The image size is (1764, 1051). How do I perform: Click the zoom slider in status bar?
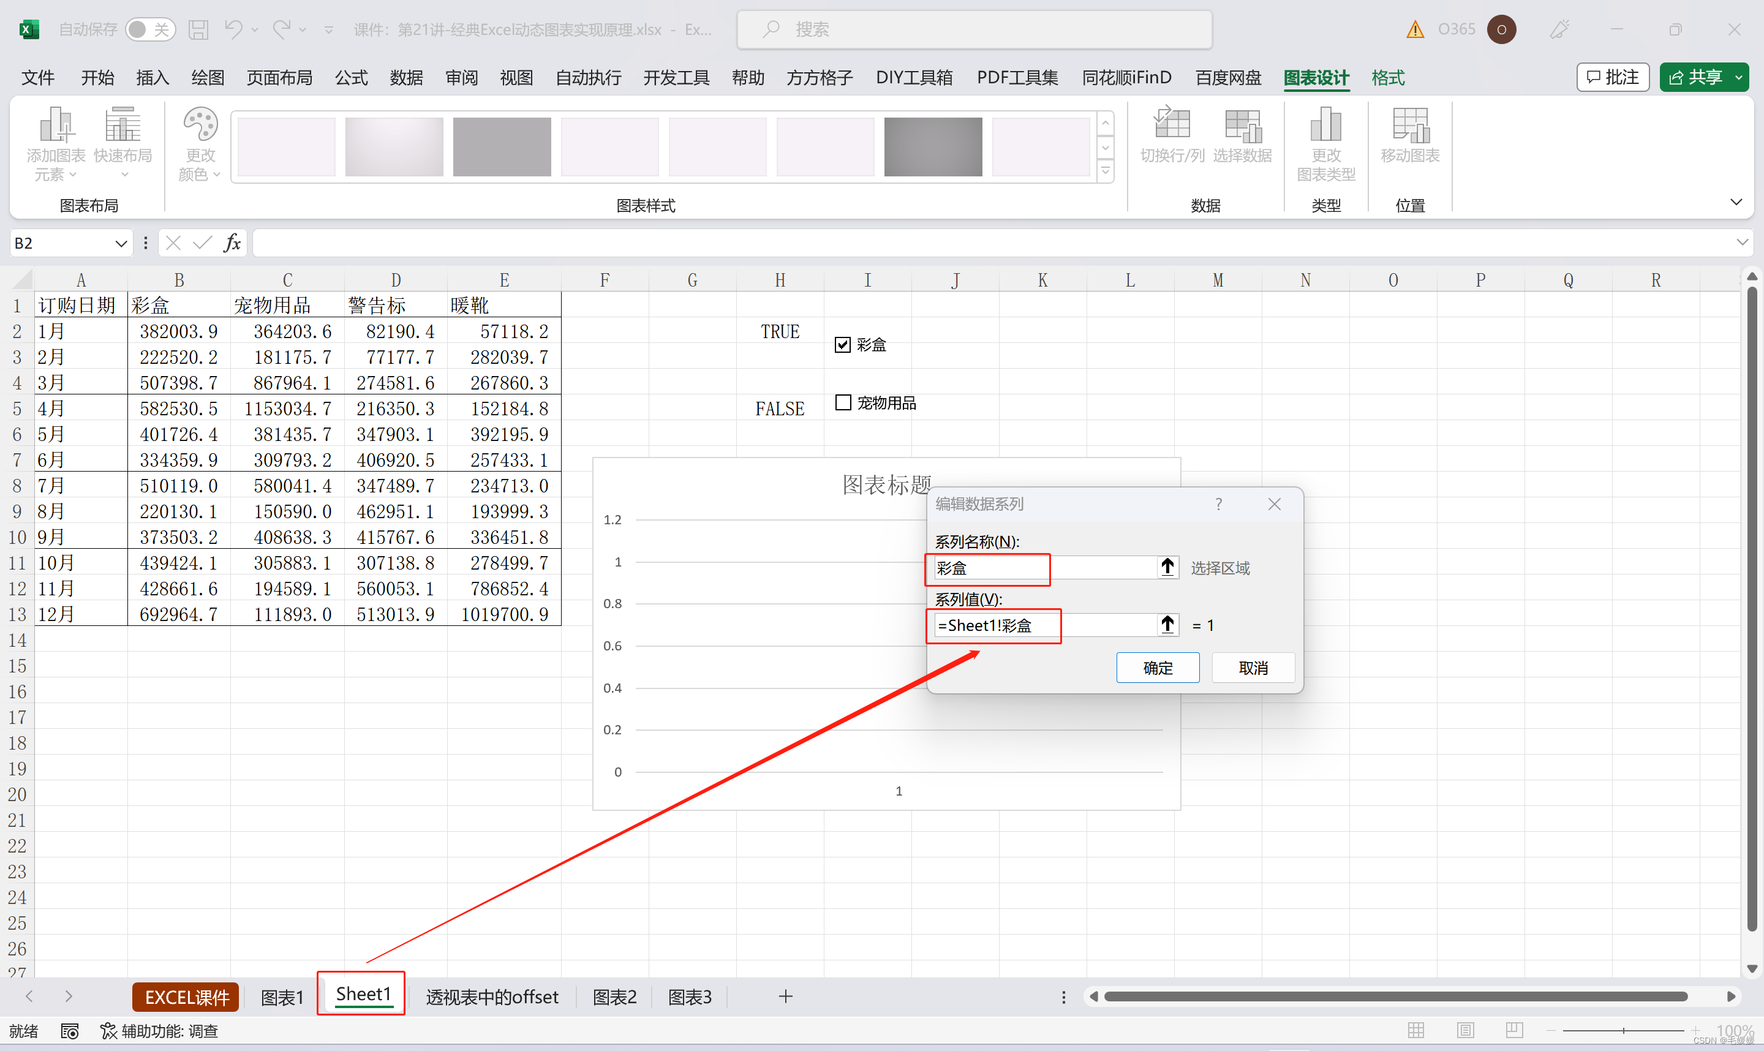click(1623, 1031)
